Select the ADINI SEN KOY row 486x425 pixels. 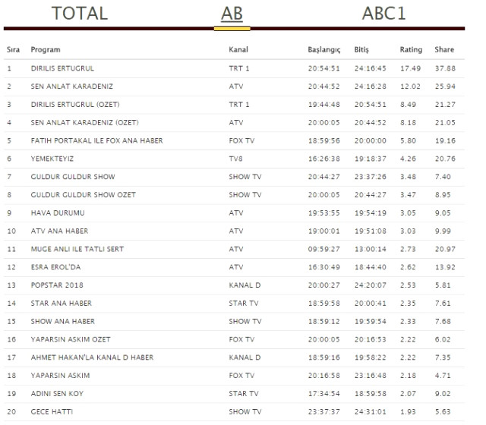[x=234, y=394]
